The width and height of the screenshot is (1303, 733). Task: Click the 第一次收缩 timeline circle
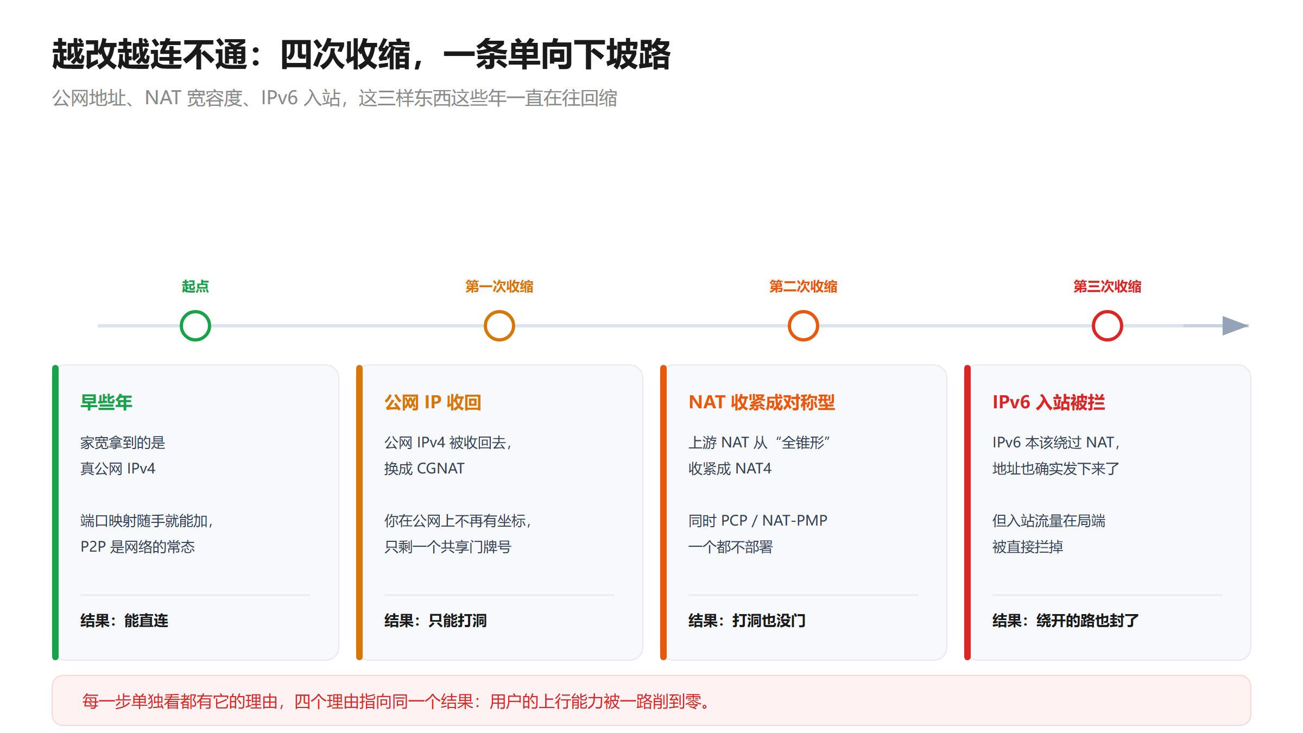coord(499,326)
